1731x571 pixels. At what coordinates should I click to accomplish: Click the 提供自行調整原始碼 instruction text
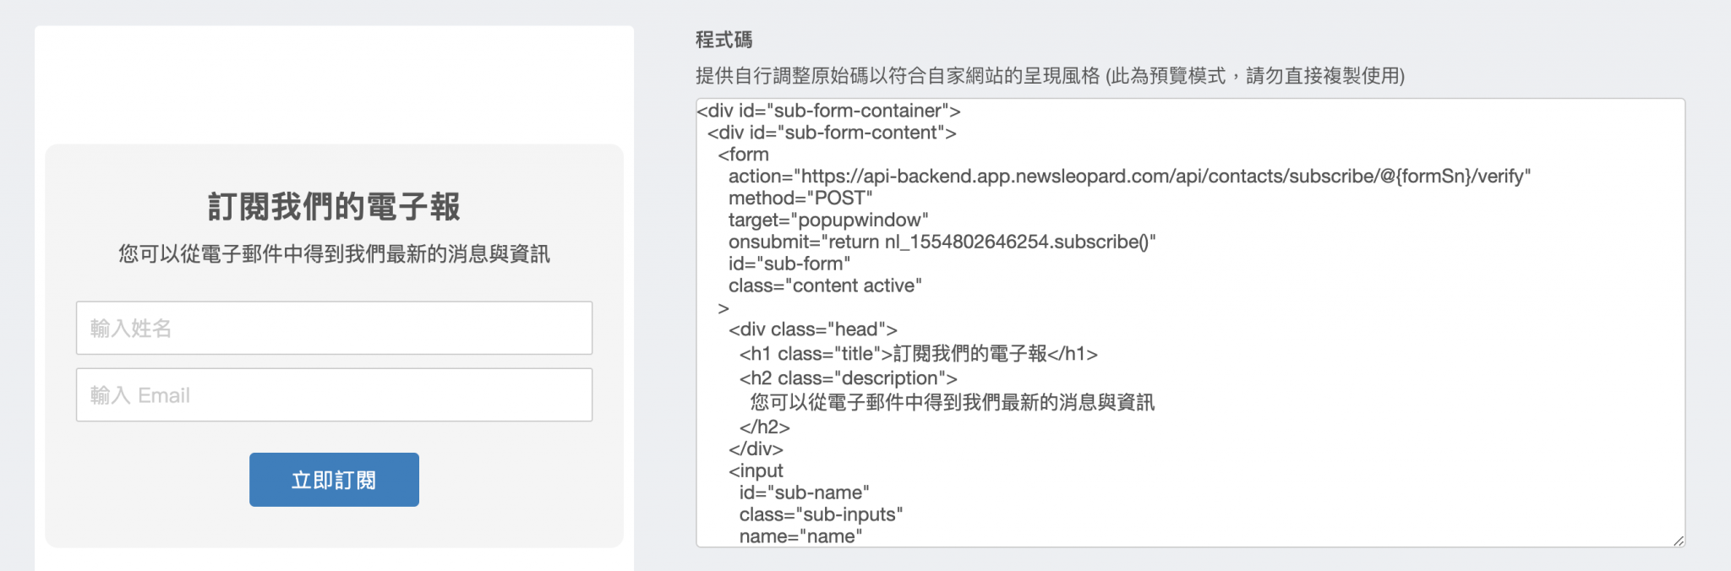tap(1050, 76)
